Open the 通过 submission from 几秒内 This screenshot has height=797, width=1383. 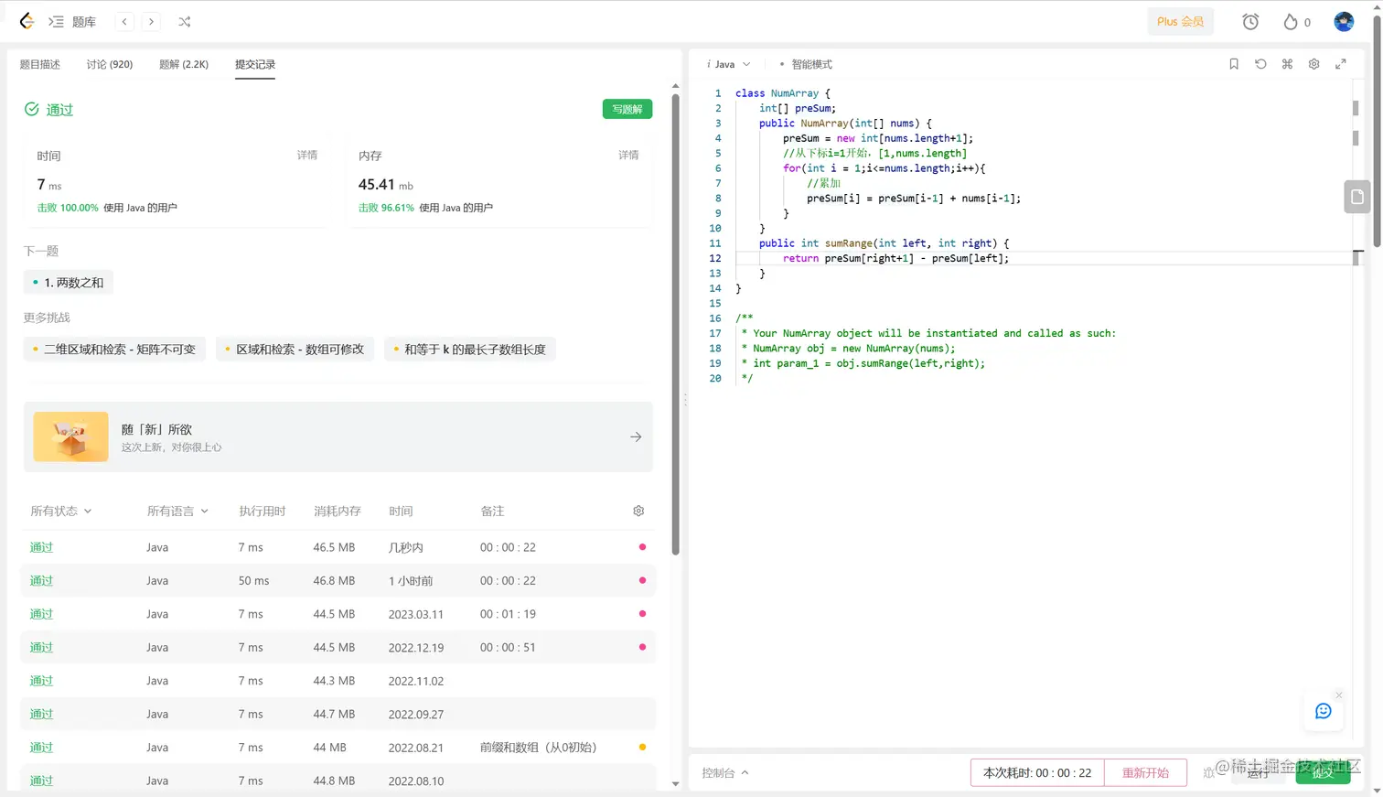pyautogui.click(x=41, y=547)
